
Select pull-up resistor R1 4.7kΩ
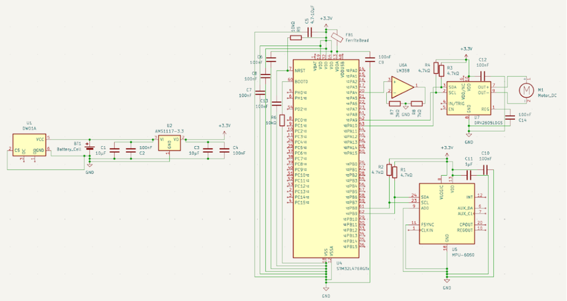394,172
